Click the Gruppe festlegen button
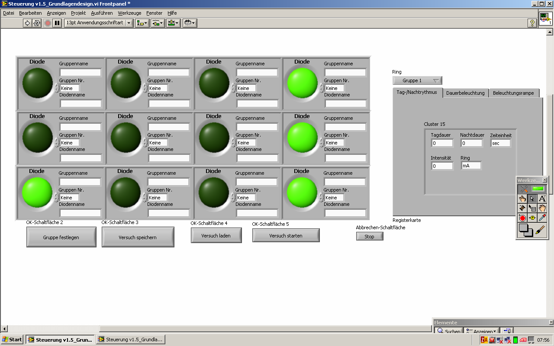 tap(61, 237)
